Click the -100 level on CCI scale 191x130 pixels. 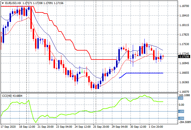coord(181,112)
